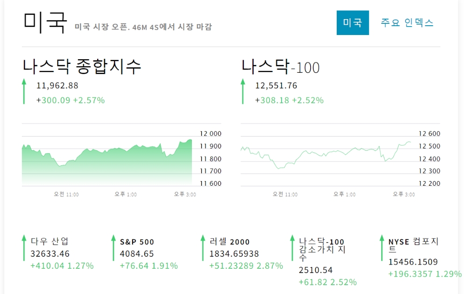Click the 나스닥 종합지수 green area chart
Image resolution: width=467 pixels, height=294 pixels.
(107, 162)
